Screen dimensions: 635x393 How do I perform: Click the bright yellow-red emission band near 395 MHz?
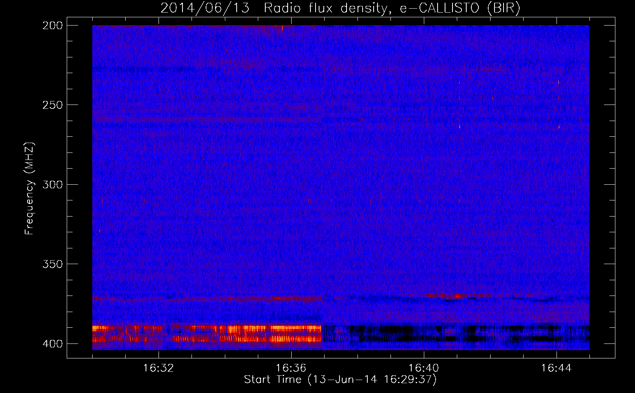[207, 333]
